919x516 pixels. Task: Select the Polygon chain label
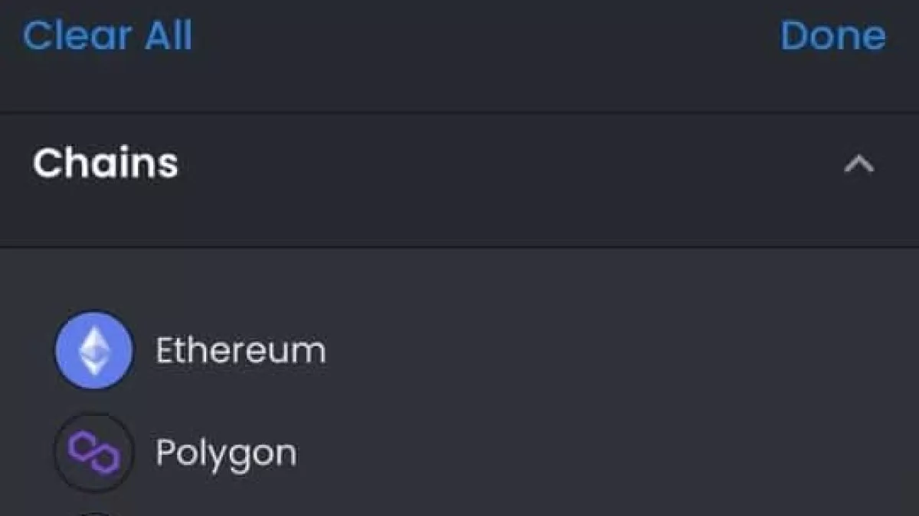(226, 453)
